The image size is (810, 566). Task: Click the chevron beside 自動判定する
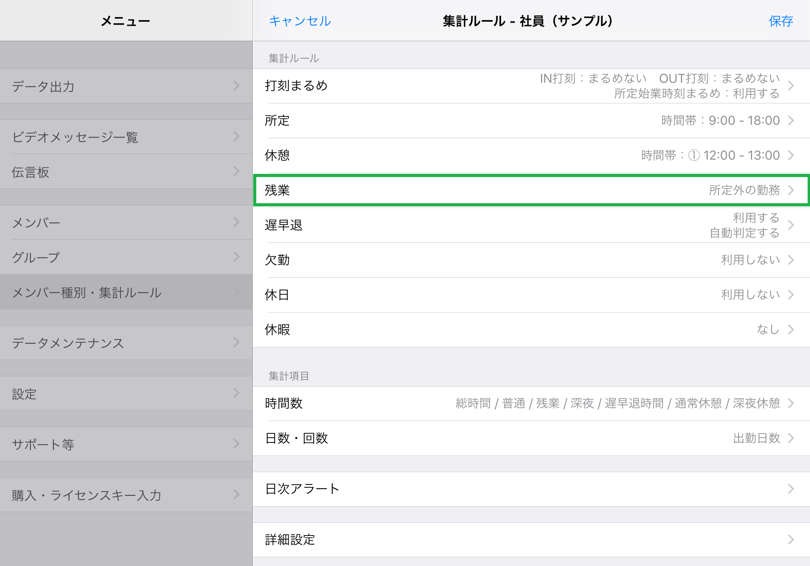pyautogui.click(x=791, y=225)
